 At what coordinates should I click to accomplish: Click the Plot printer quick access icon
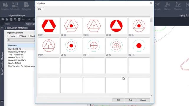point(19,19)
